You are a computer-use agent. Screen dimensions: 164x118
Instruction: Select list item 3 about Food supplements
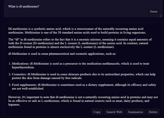(84, 86)
